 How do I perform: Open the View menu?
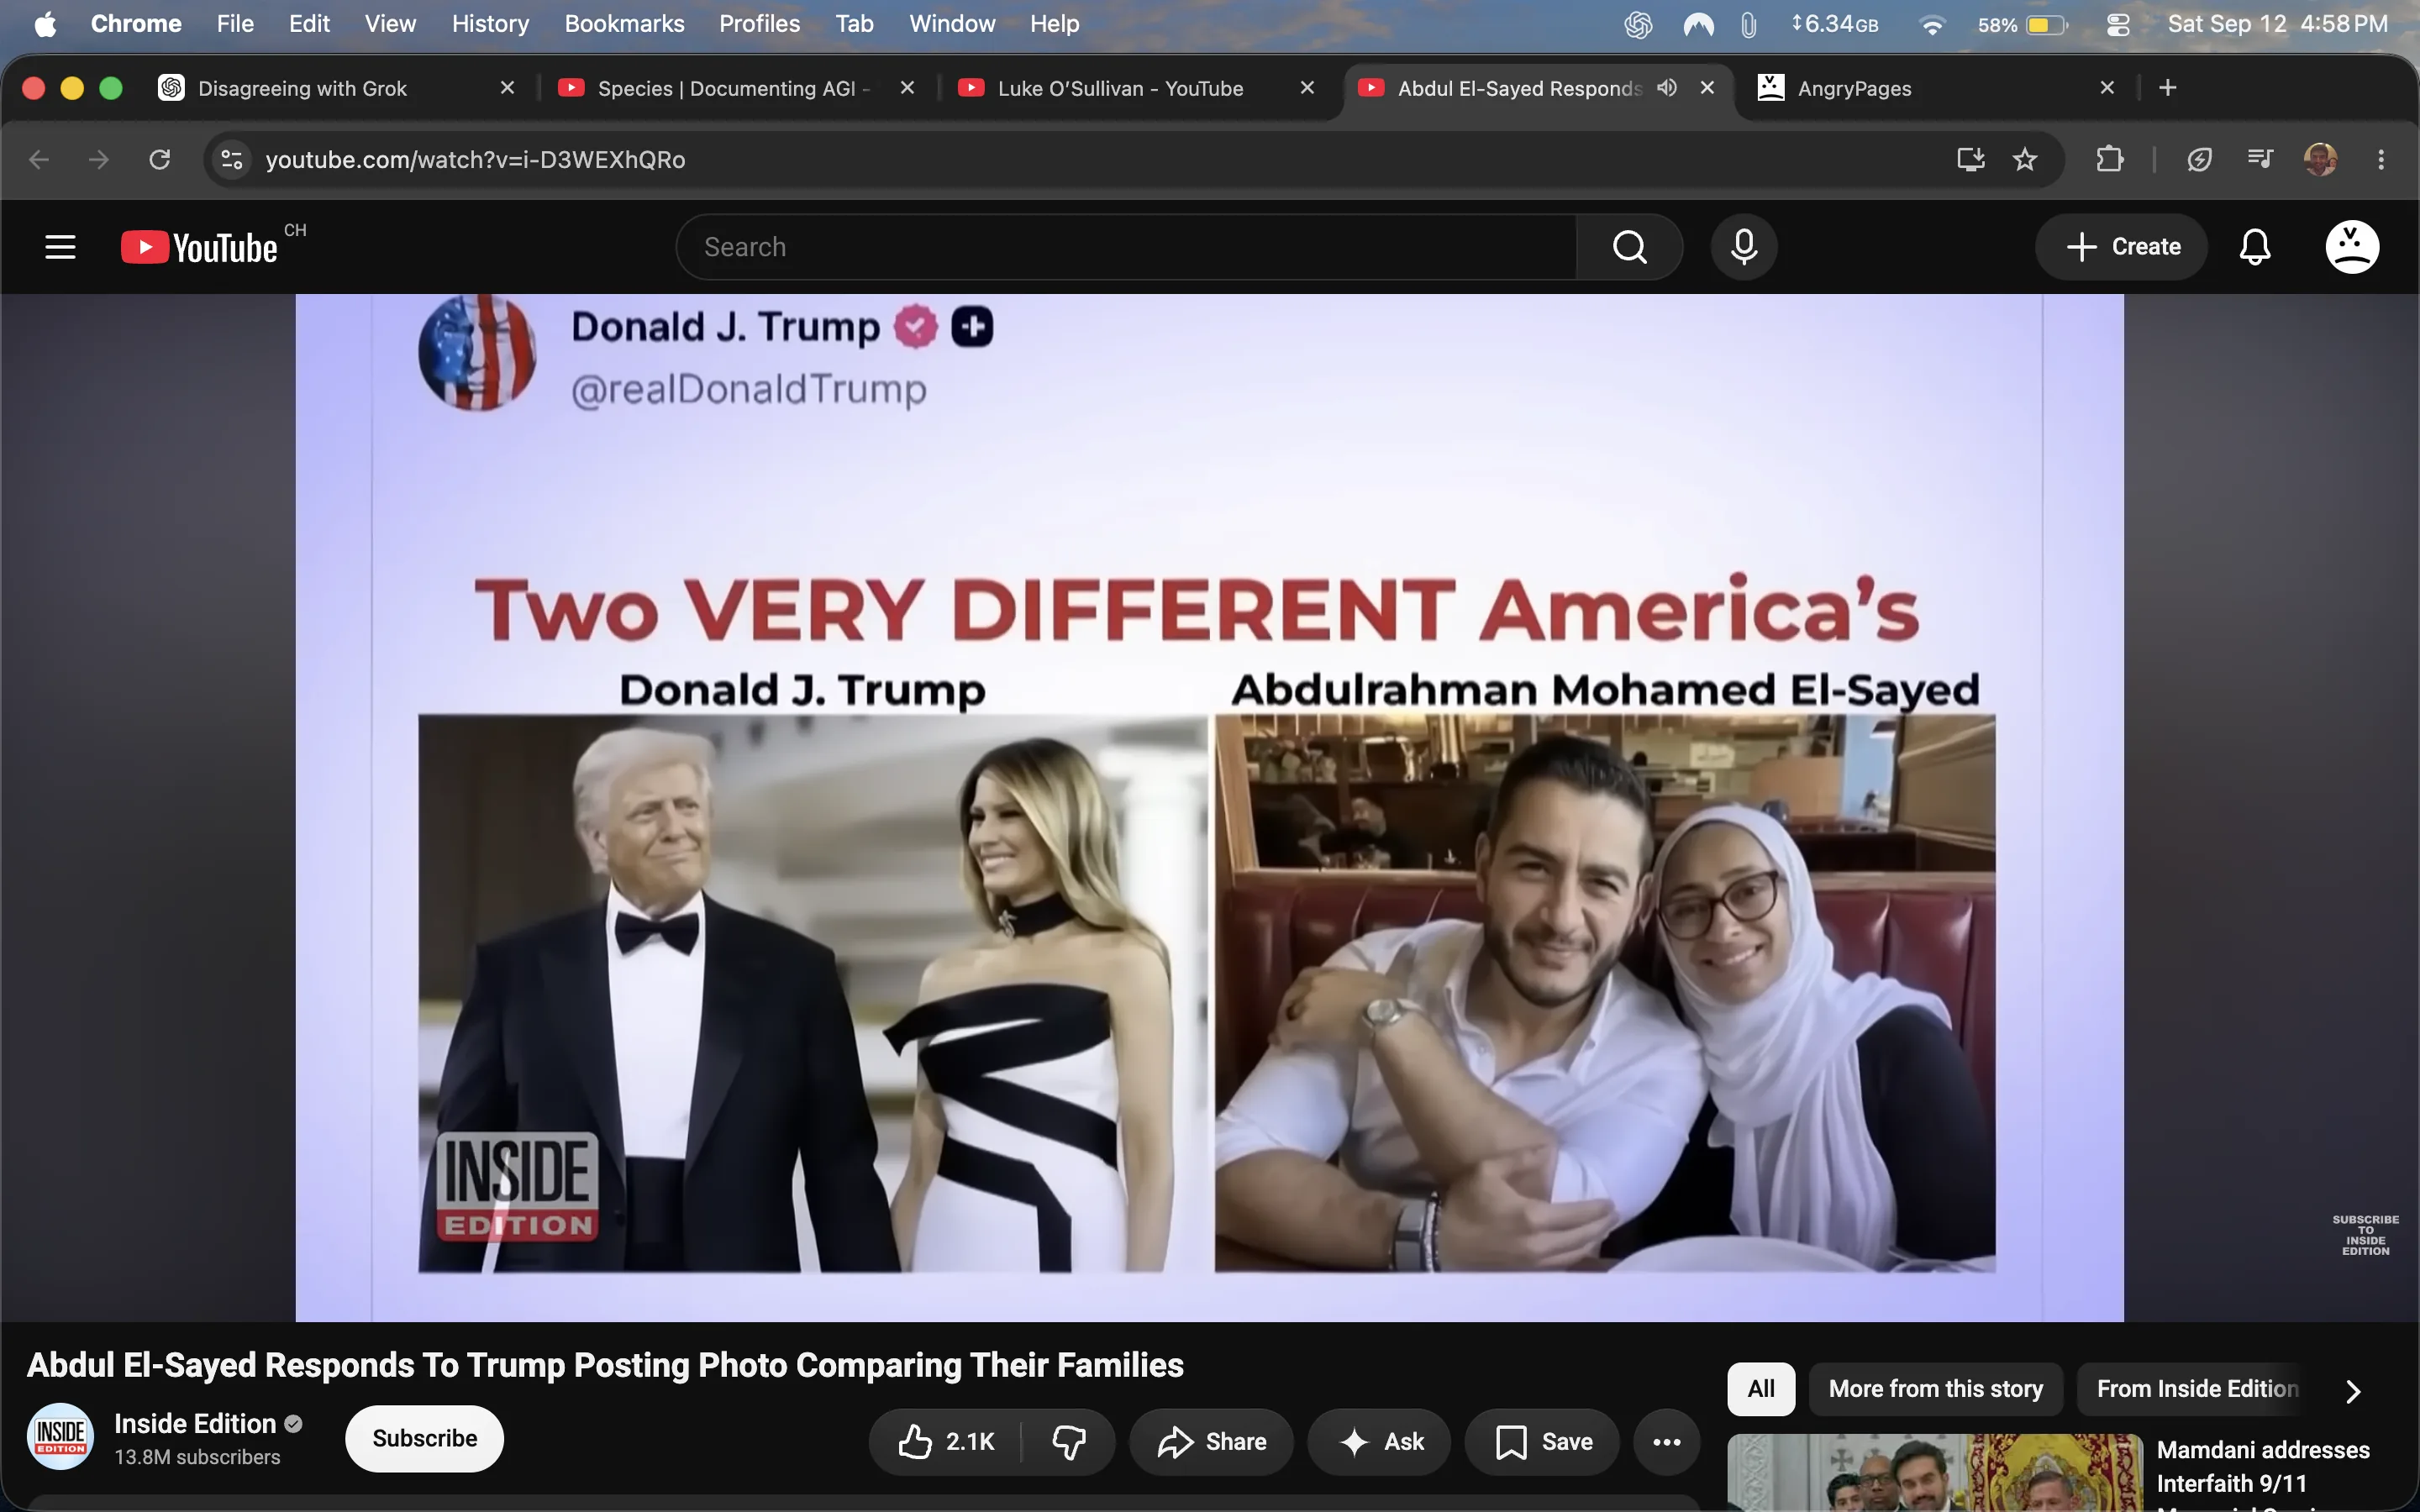click(x=390, y=24)
